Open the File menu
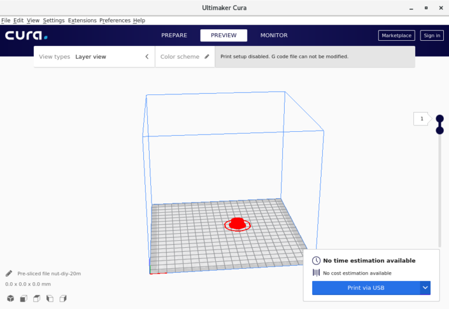 tap(6, 20)
